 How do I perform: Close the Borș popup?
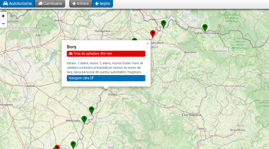pyautogui.click(x=148, y=44)
